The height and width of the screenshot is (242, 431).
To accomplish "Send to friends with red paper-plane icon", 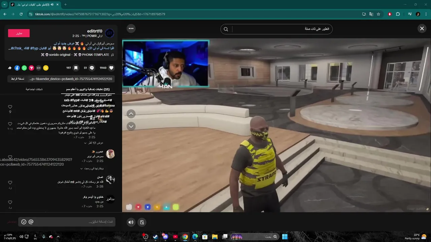I will (x=31, y=68).
